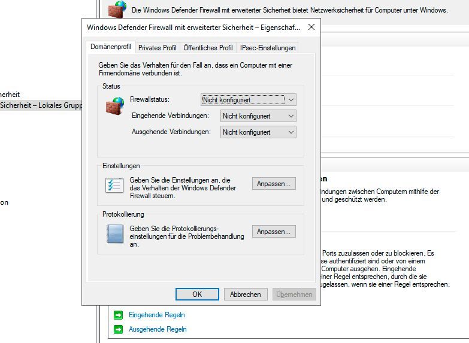Click Anpassen in the Einstellungen group
469x343 pixels.
(274, 184)
